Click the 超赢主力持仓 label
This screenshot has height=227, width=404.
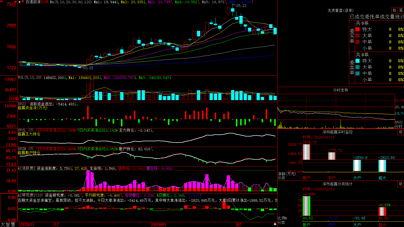[29, 134]
